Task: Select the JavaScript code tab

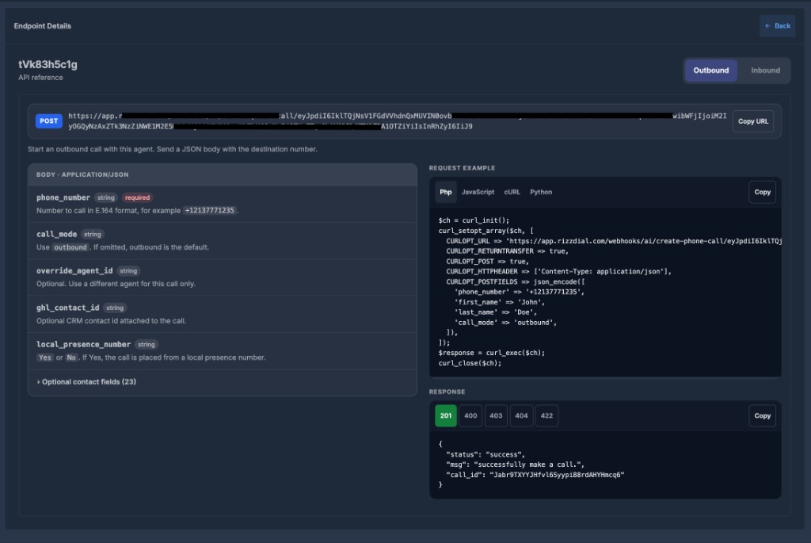Action: [x=478, y=192]
